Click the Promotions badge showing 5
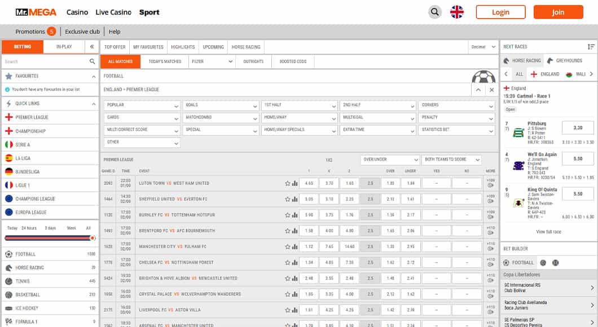The height and width of the screenshot is (327, 598). pyautogui.click(x=51, y=31)
